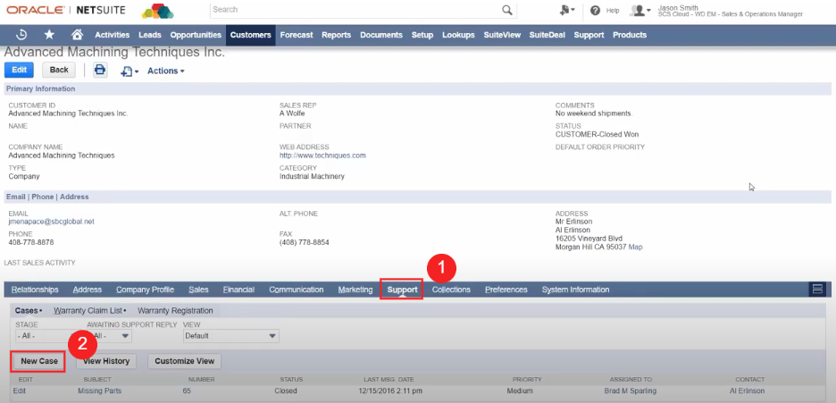Open the Setup menu
The height and width of the screenshot is (403, 836).
point(422,35)
